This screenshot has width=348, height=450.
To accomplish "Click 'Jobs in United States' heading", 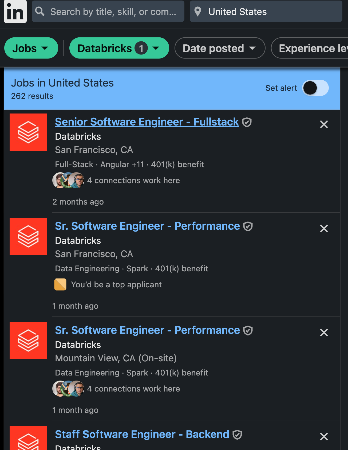I will click(x=62, y=83).
